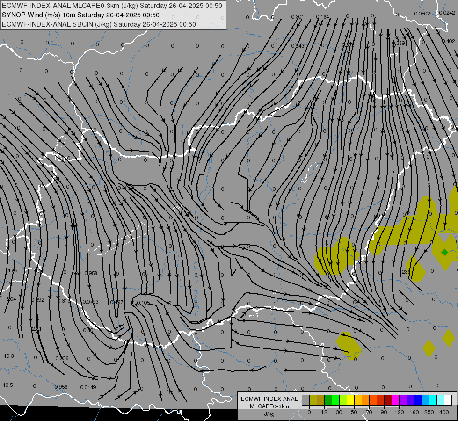
Task: Select the gray legend swatch
Action: [x=305, y=400]
